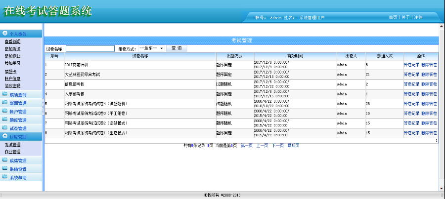Open 参加学习 in the sidebar

[12, 63]
